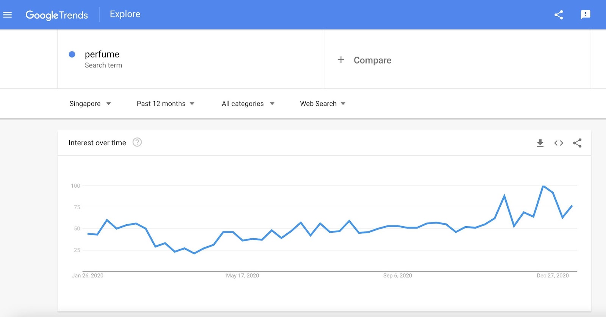Go to the Explore page title

click(125, 14)
